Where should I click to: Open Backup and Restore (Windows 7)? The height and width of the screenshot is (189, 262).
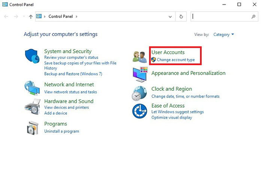click(73, 74)
